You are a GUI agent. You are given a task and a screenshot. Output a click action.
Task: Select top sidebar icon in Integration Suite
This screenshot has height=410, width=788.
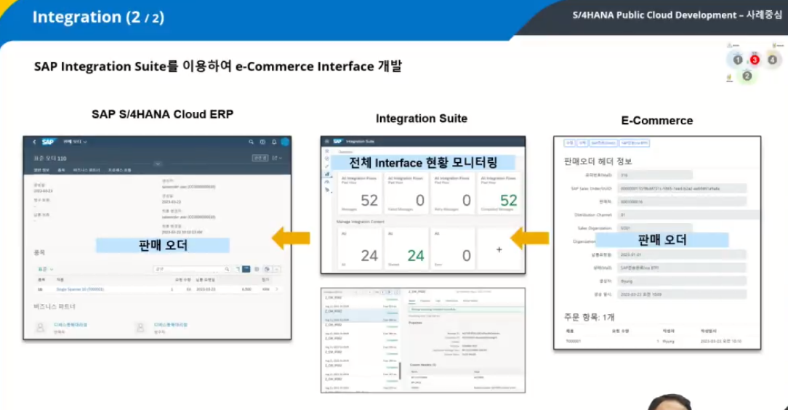[x=327, y=150]
